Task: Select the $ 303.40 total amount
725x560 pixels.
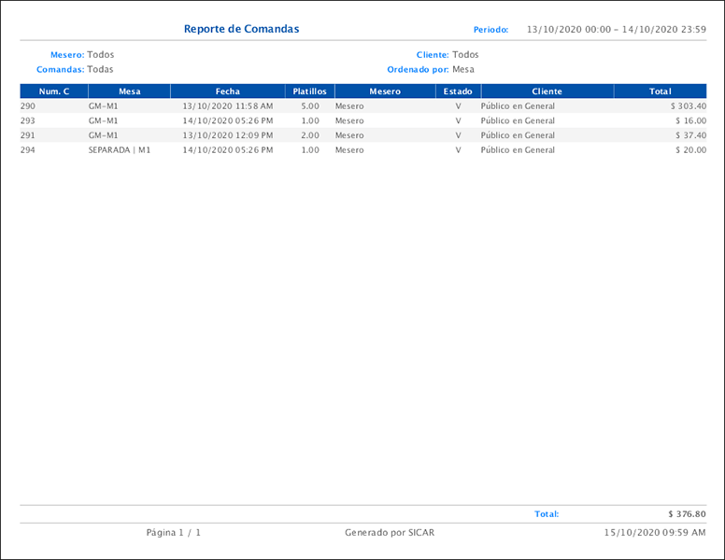Action: [x=688, y=106]
